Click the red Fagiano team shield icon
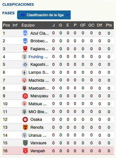 coord(25,49)
